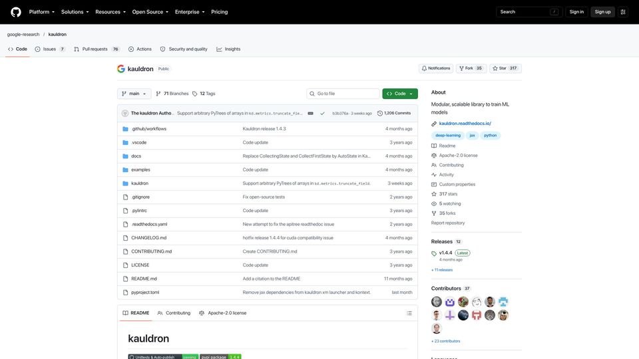639x359 pixels.
Task: Open the Report repository link
Action: click(448, 223)
